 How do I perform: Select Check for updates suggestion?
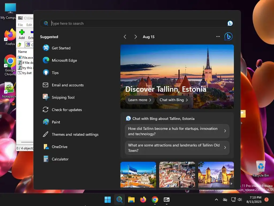pyautogui.click(x=62, y=110)
